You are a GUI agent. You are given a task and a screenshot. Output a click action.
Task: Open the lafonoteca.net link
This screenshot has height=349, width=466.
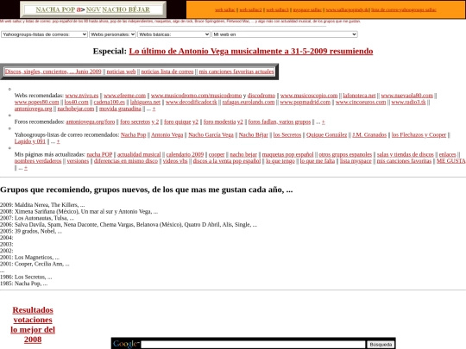pos(359,96)
